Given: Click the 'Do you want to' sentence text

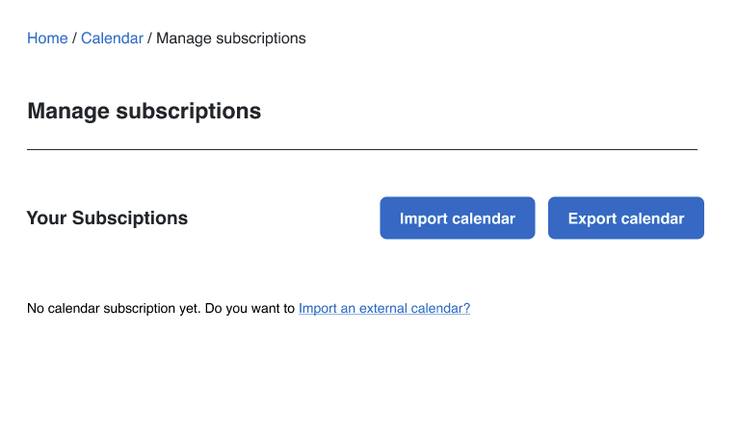Looking at the screenshot, I should pyautogui.click(x=250, y=308).
